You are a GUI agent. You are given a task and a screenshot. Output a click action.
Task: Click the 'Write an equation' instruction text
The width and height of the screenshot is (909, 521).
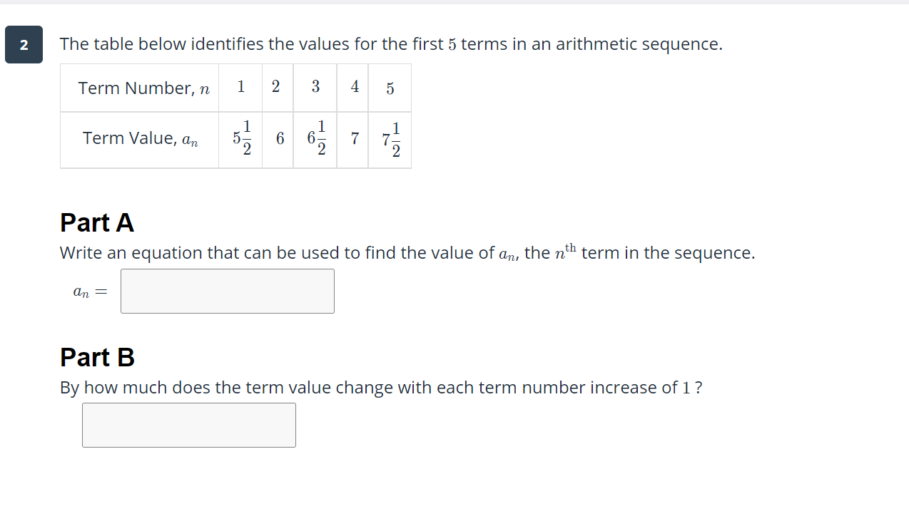point(407,252)
